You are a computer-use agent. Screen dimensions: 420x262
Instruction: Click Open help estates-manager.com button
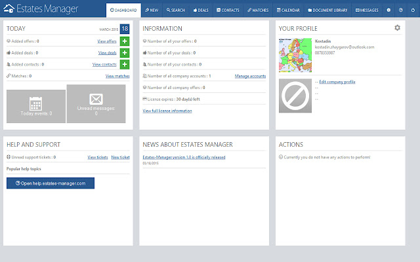[x=51, y=183]
